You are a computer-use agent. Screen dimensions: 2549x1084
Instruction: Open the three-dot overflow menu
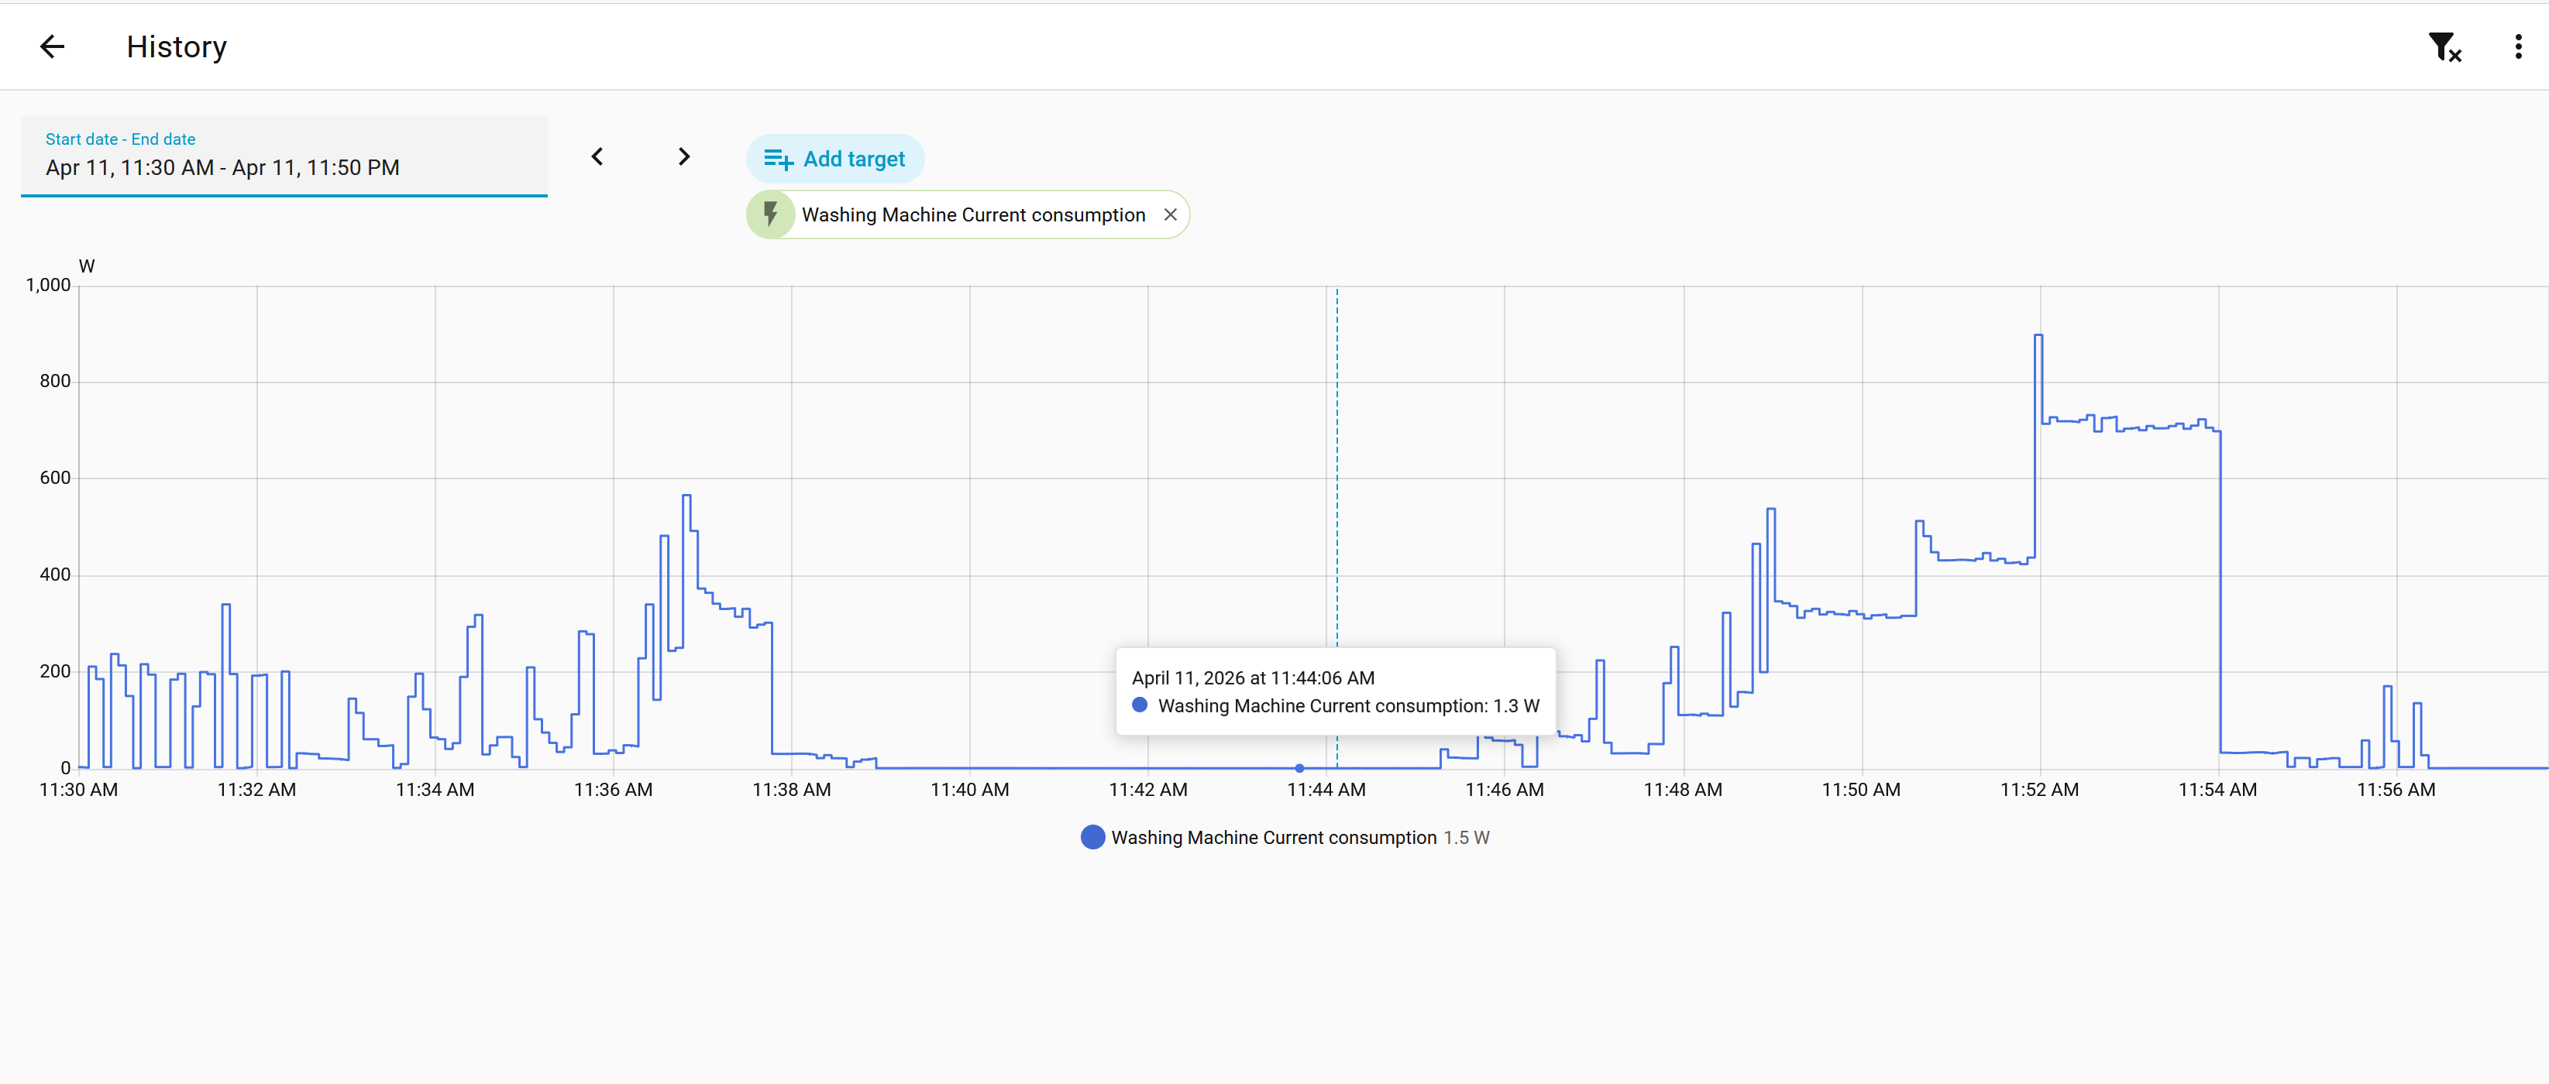[x=2517, y=46]
